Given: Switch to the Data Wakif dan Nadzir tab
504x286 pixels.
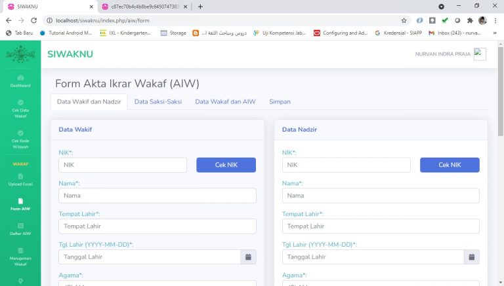Looking at the screenshot, I should pos(89,101).
